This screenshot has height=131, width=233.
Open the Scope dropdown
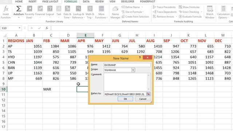133,70
